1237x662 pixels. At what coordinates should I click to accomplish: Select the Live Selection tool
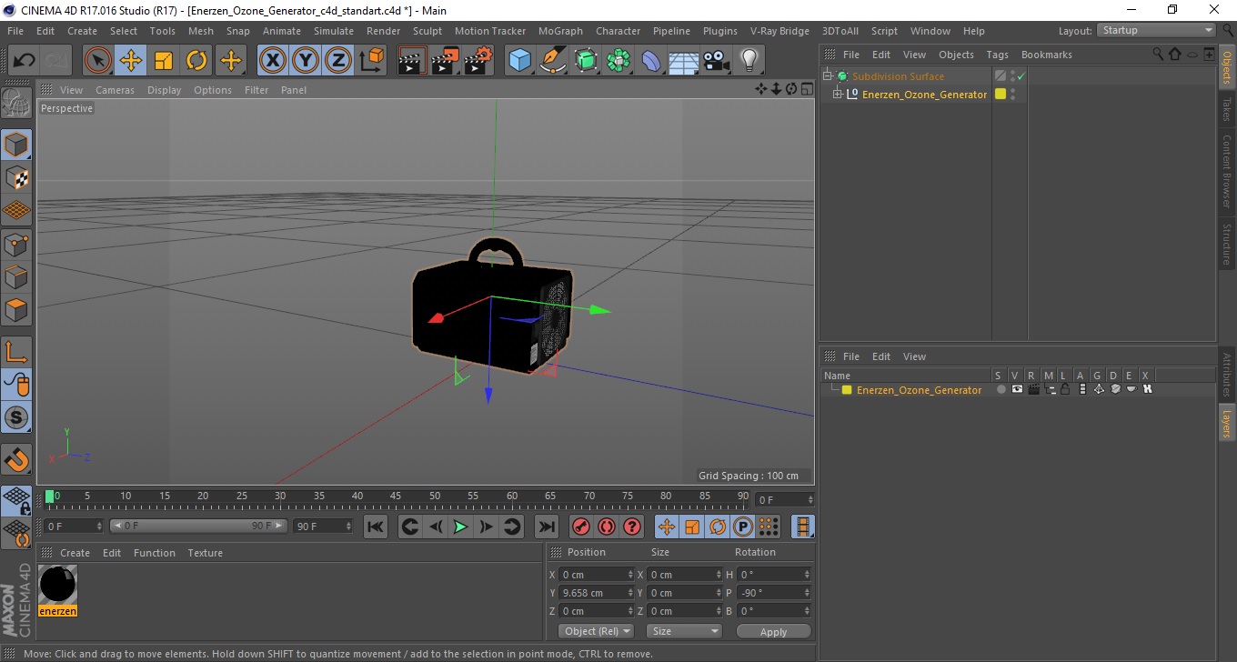[x=98, y=61]
